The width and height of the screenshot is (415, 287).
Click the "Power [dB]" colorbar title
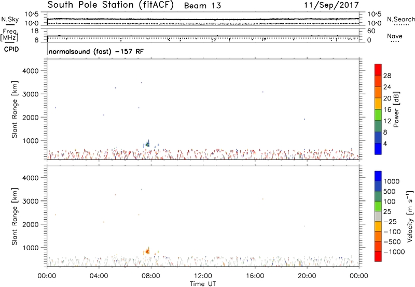point(396,109)
